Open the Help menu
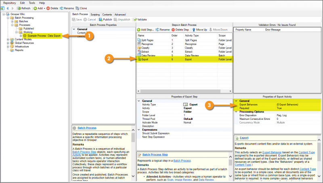This screenshot has height=183, width=323. pos(42,3)
